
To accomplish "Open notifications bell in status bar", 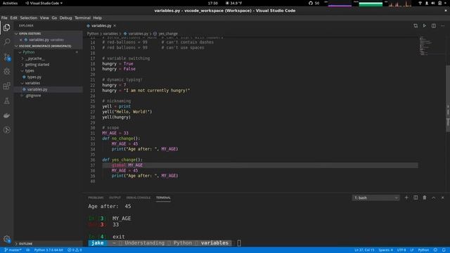I will click(x=444, y=250).
